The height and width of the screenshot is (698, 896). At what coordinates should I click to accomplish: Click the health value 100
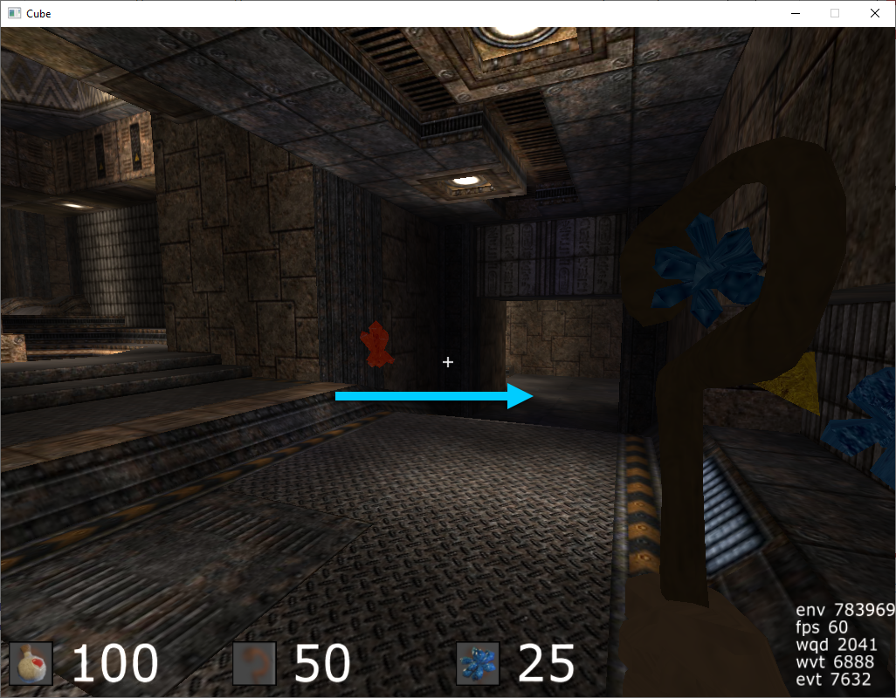click(x=114, y=664)
